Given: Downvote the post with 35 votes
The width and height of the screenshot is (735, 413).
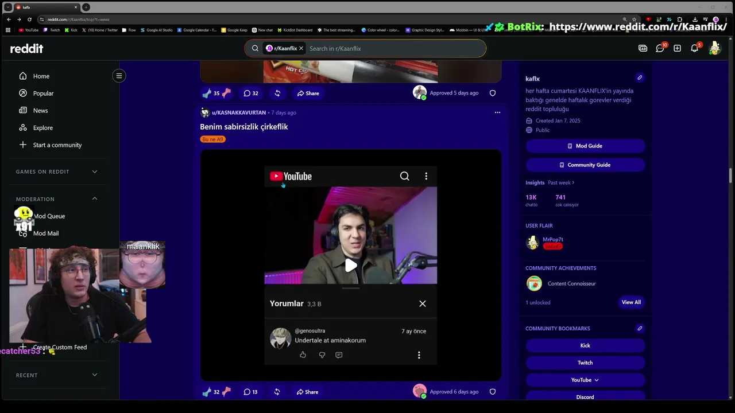Looking at the screenshot, I should [x=227, y=93].
